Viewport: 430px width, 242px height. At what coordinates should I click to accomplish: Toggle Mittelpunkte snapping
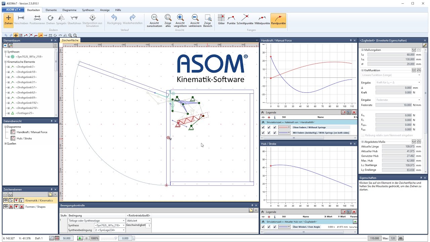[x=262, y=20]
